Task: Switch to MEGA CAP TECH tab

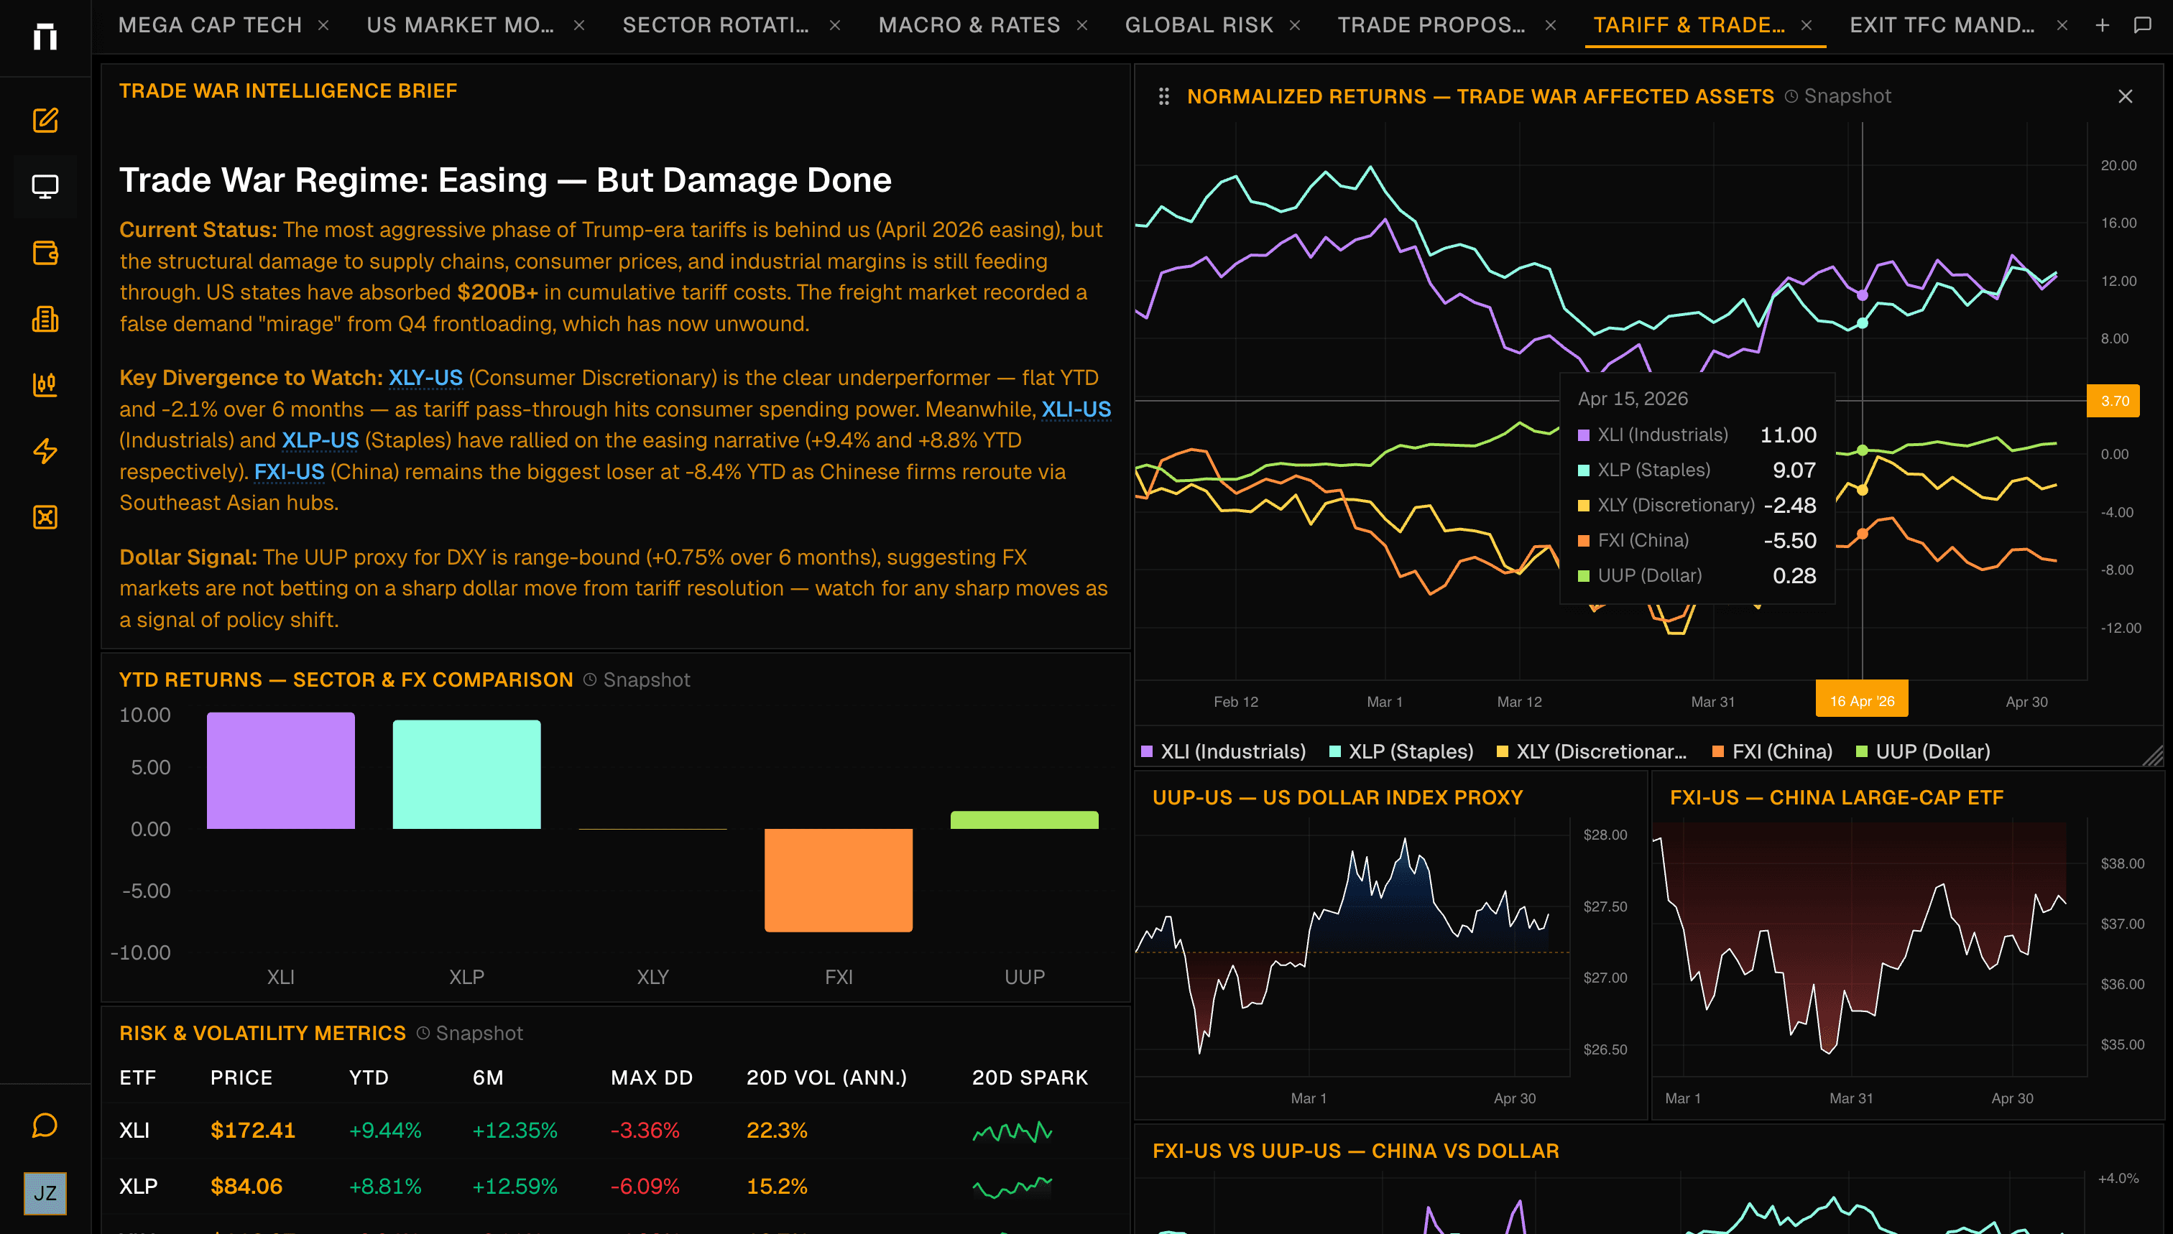Action: [x=211, y=25]
